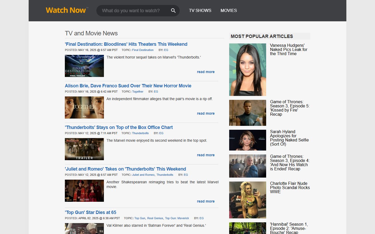This screenshot has height=234, width=375.
Task: Click posted date 'MAY 16, 2025 @ 6:42 AM PST'
Action: point(98,92)
